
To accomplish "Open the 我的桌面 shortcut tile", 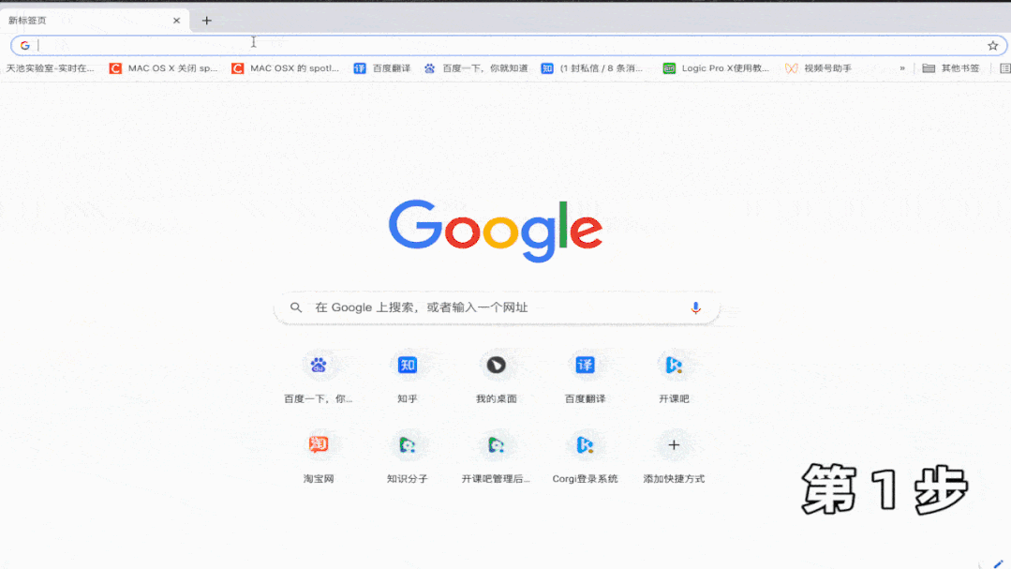I will click(x=497, y=366).
